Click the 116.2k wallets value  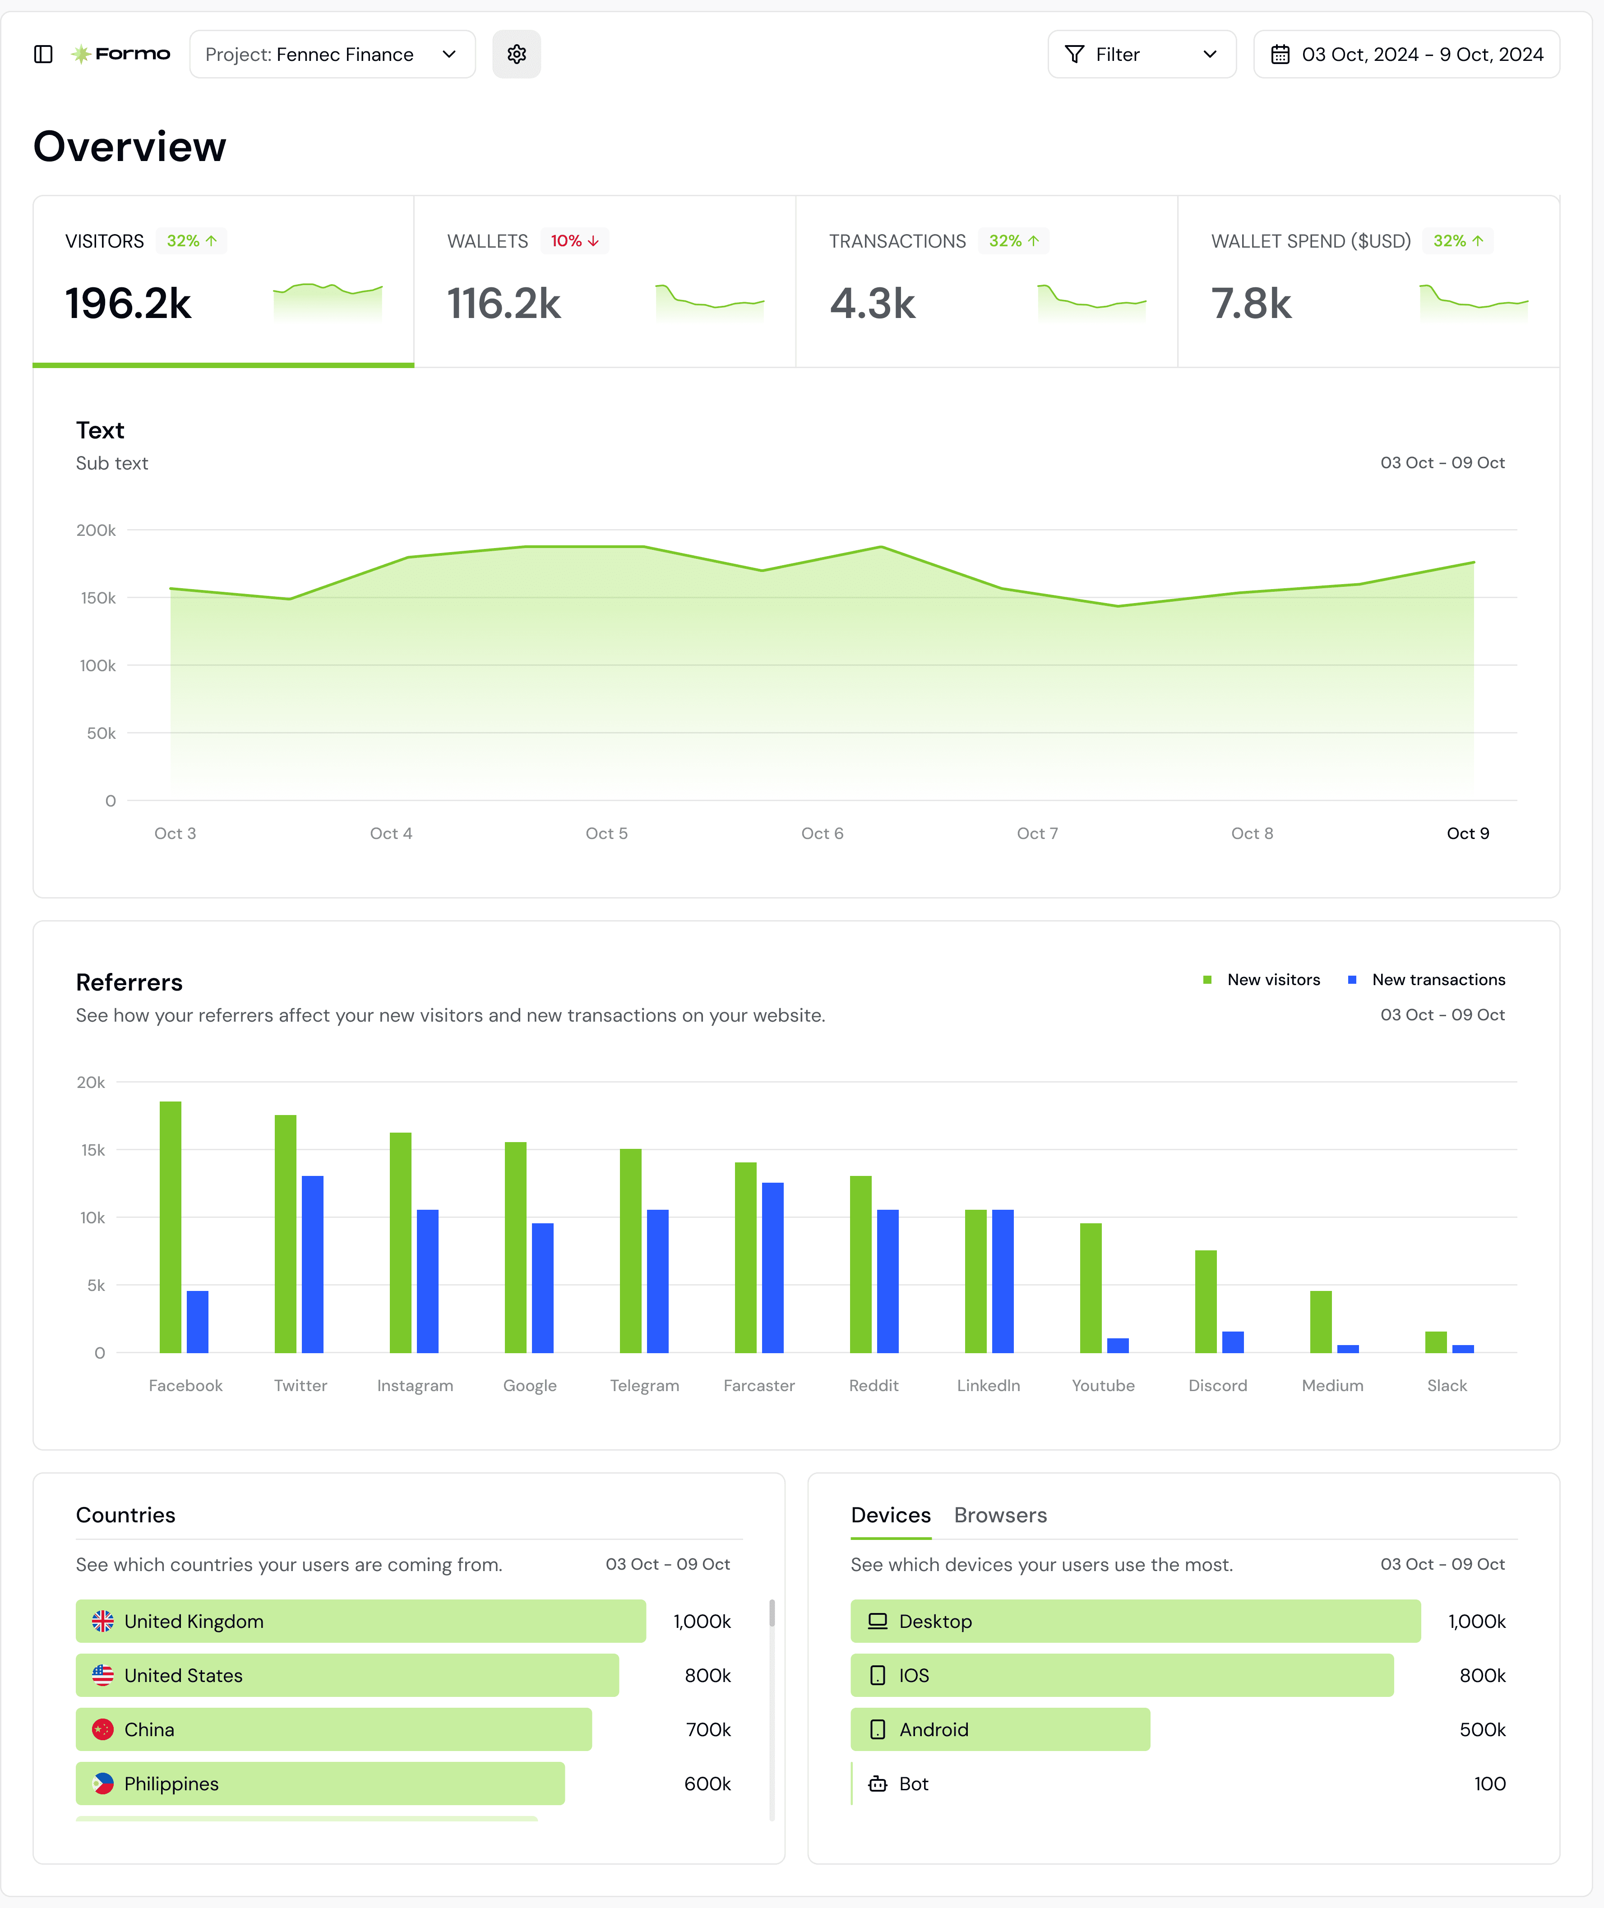click(504, 304)
